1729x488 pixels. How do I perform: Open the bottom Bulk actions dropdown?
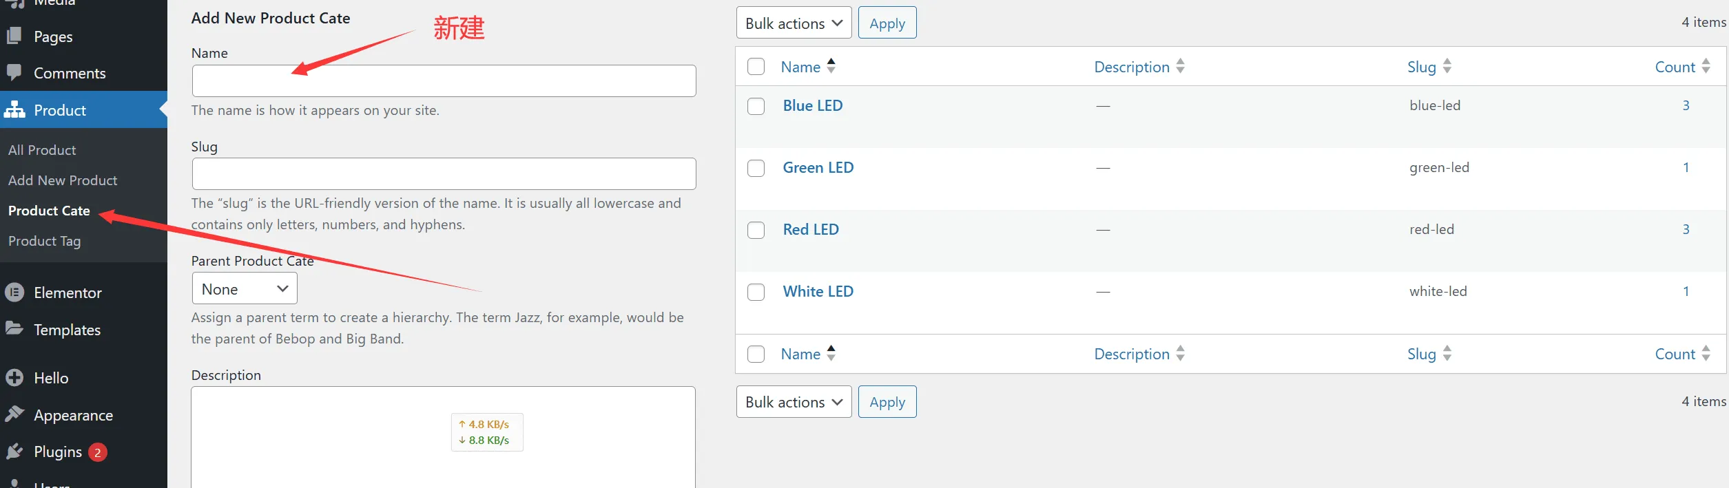[x=794, y=402]
